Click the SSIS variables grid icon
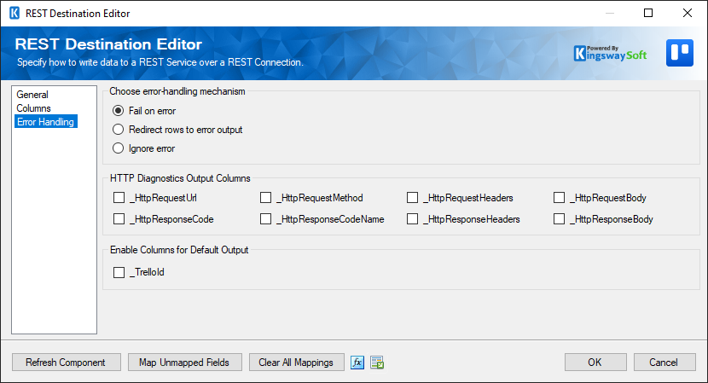Image resolution: width=708 pixels, height=383 pixels. (377, 363)
